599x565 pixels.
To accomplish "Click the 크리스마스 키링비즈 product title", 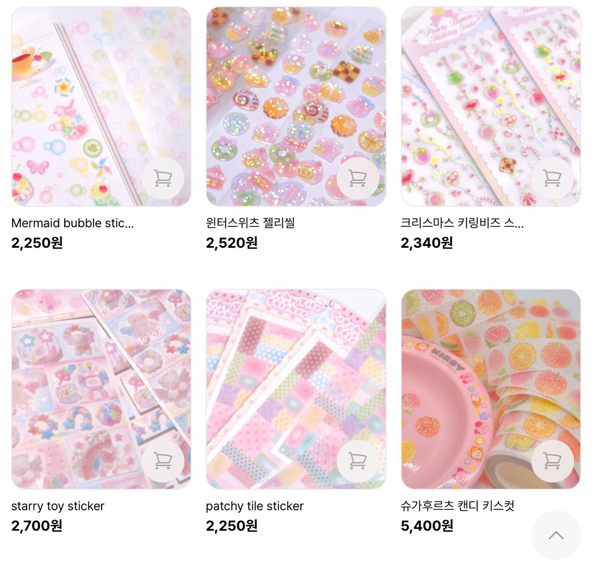I will pos(462,223).
